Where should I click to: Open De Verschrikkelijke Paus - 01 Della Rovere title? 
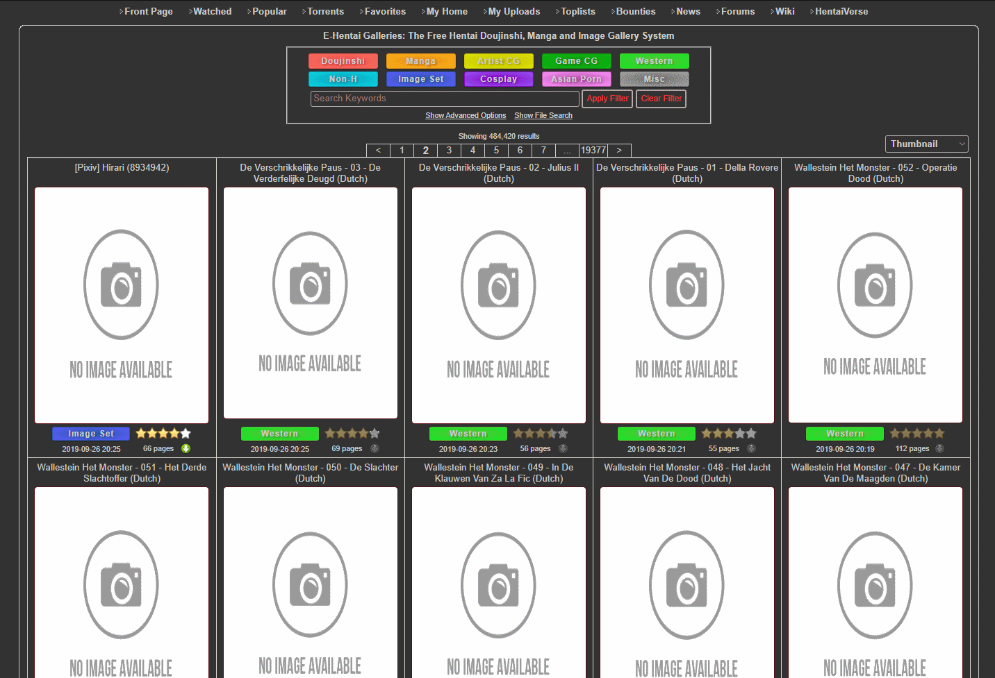[687, 173]
